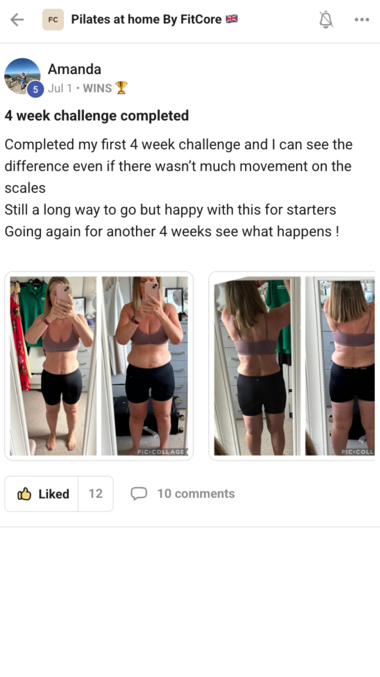Open the Pilates at home By FitCore group title

[x=146, y=19]
